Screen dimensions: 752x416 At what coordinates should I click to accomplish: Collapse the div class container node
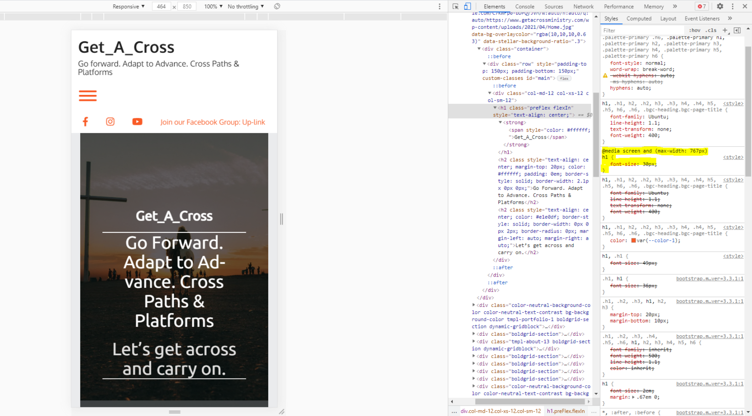(479, 49)
